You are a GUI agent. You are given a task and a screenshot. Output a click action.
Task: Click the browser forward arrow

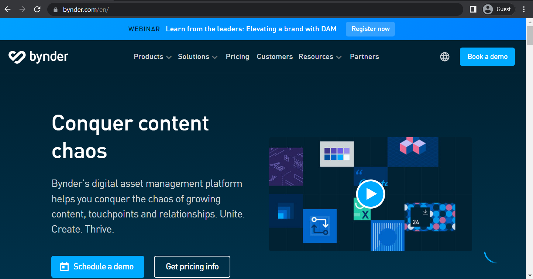[23, 9]
